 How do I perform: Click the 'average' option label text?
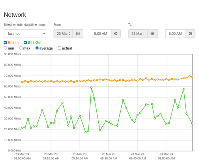coord(46,48)
